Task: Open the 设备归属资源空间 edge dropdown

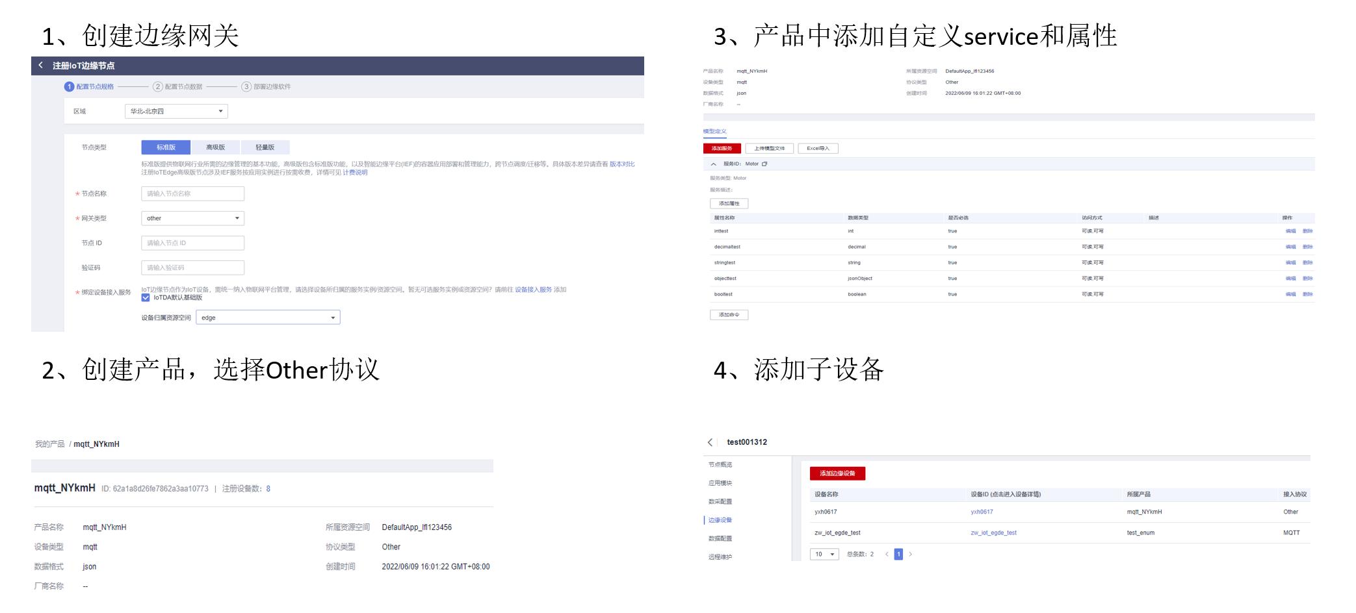Action: [267, 318]
